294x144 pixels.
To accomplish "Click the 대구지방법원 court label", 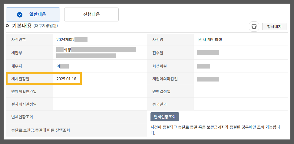I will (45, 26).
